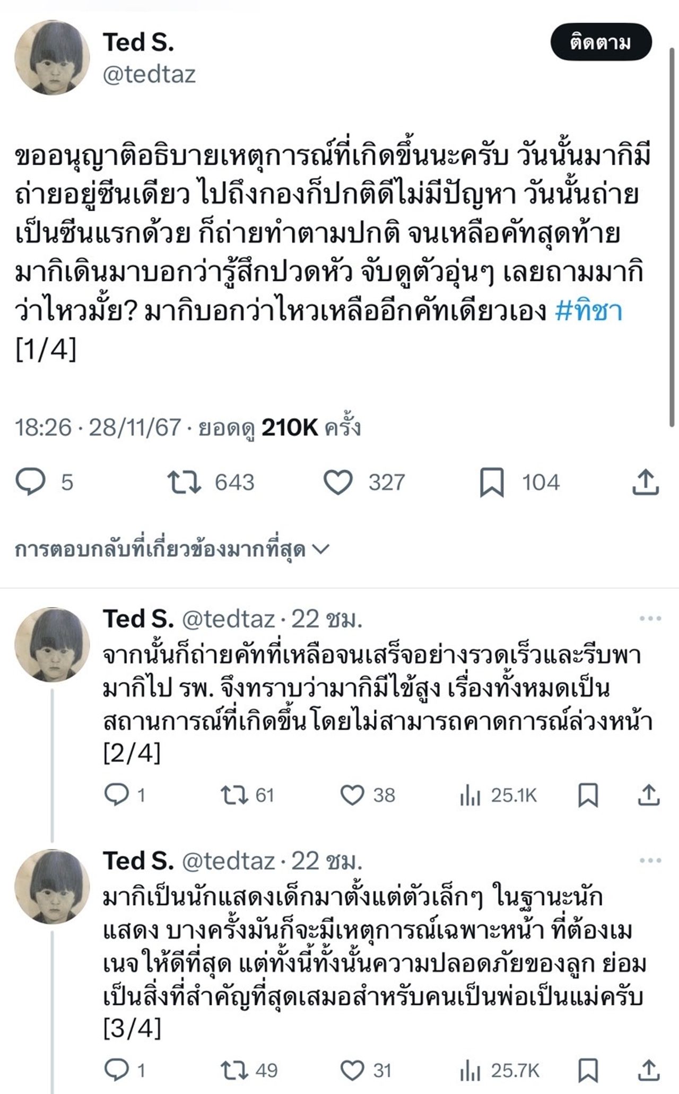Share the [3/4] reply tweet

[648, 1071]
